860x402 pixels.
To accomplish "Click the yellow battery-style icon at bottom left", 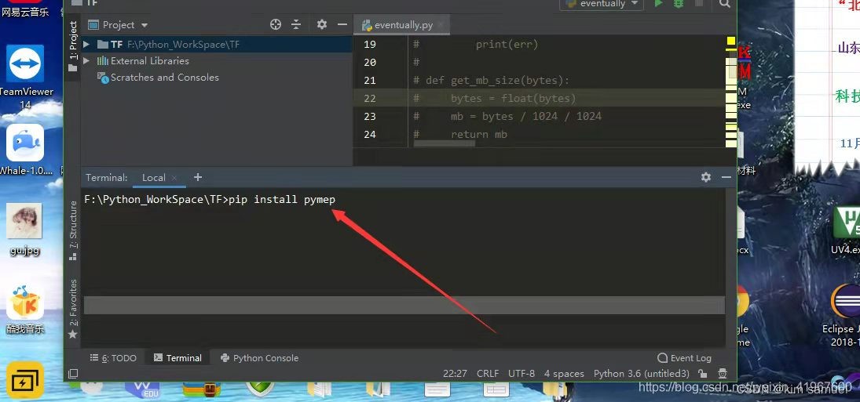I will pyautogui.click(x=24, y=380).
